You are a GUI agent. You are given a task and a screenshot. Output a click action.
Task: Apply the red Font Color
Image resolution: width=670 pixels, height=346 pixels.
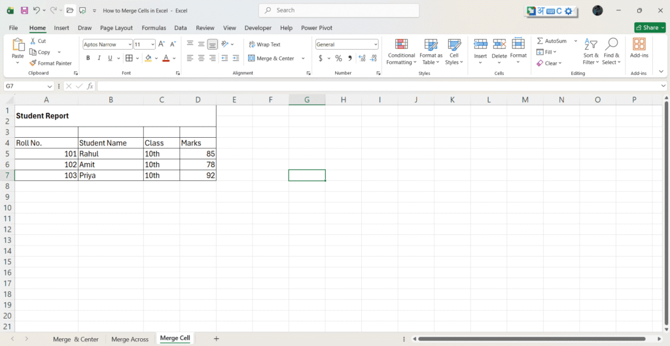166,58
